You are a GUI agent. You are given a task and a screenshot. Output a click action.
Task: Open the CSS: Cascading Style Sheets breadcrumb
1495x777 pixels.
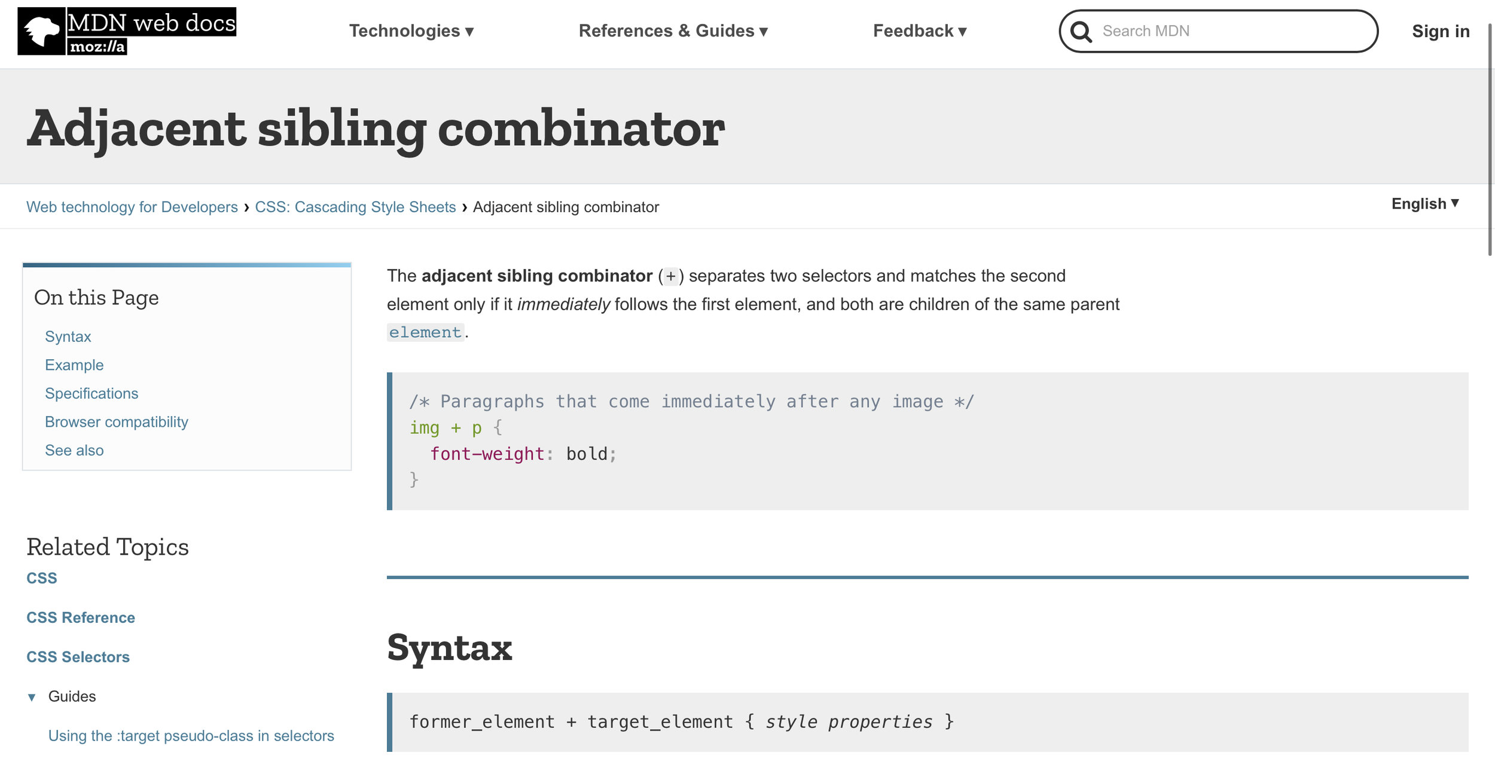pyautogui.click(x=355, y=207)
